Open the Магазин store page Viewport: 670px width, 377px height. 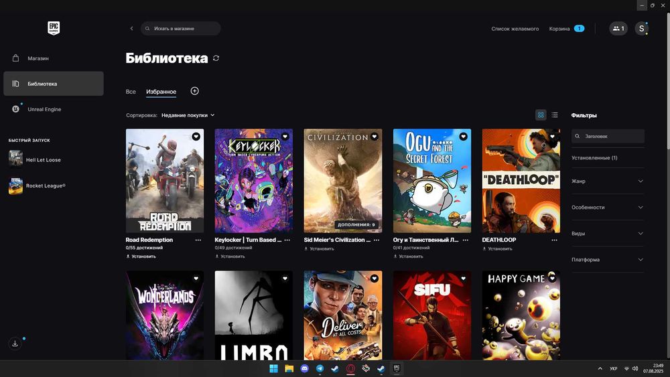(x=54, y=58)
